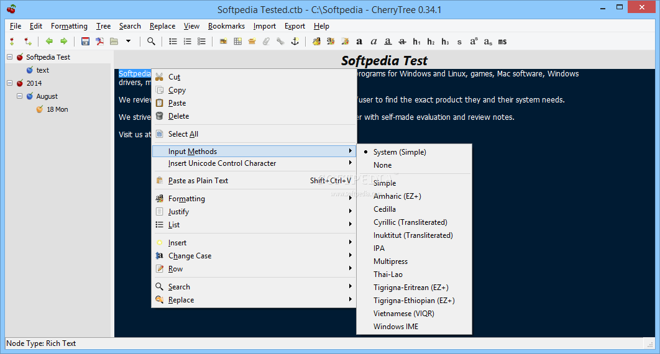Image resolution: width=660 pixels, height=354 pixels.
Task: Select the 'text' tree node
Action: (x=42, y=70)
